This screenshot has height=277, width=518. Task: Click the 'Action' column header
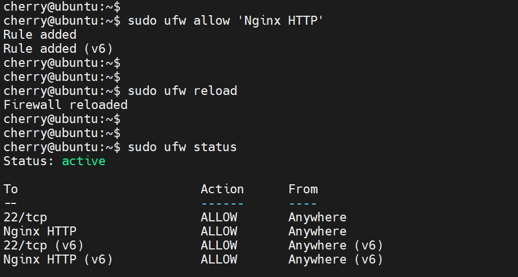point(222,189)
